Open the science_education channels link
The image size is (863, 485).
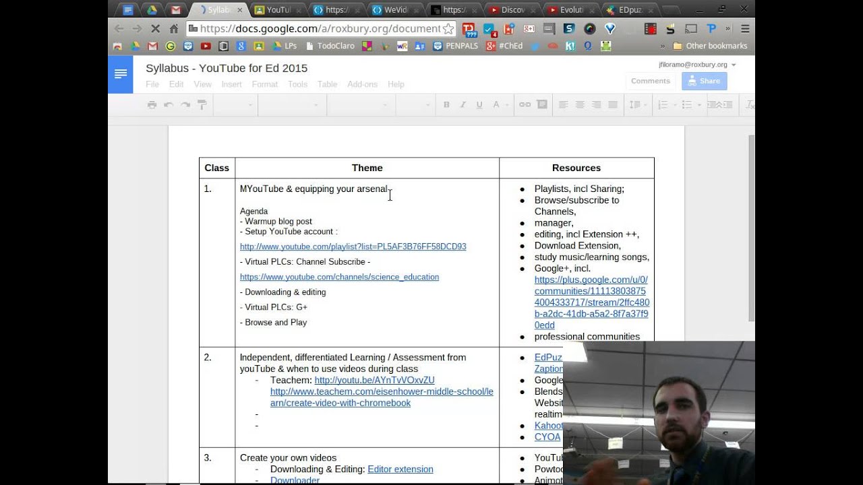point(339,277)
